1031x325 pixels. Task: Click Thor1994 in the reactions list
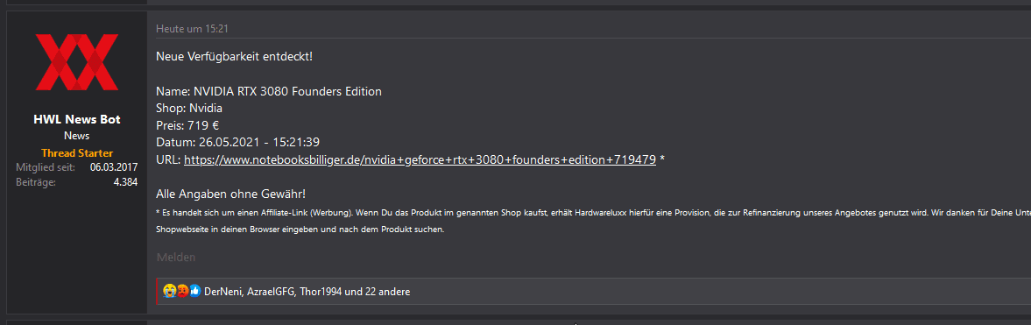pyautogui.click(x=321, y=292)
